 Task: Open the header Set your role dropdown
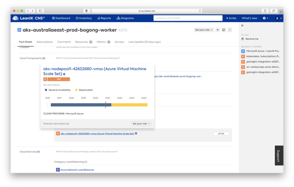204,30
